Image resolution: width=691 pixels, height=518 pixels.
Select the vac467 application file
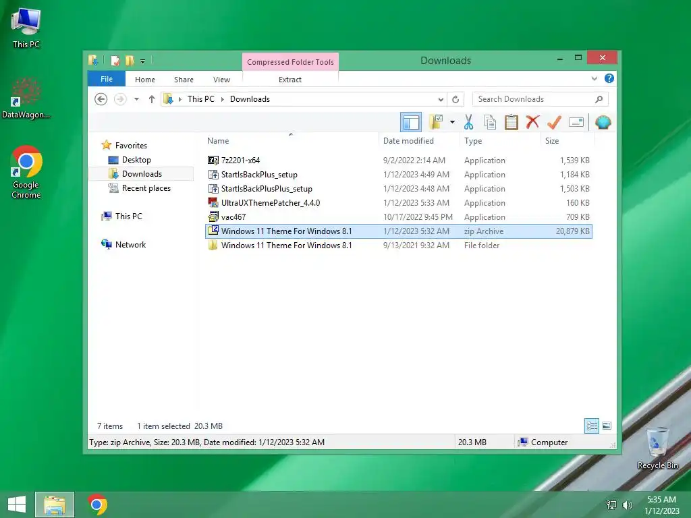[398, 217]
